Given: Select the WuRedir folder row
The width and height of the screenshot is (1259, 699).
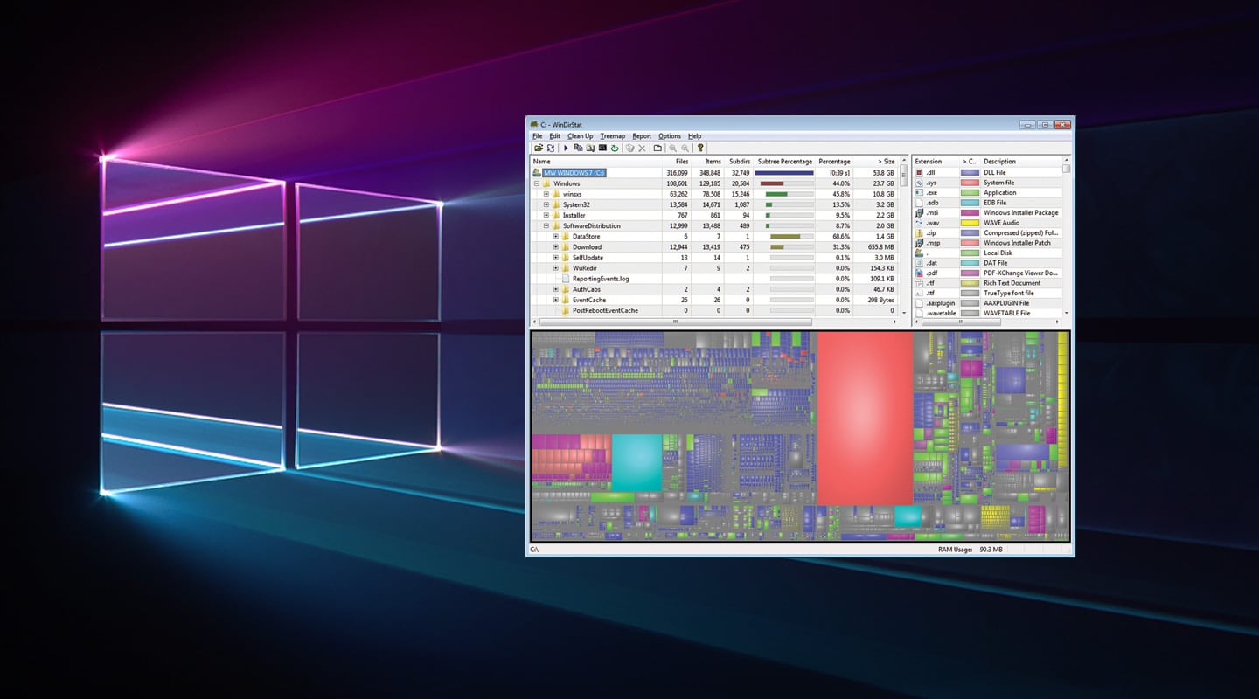Looking at the screenshot, I should 713,268.
